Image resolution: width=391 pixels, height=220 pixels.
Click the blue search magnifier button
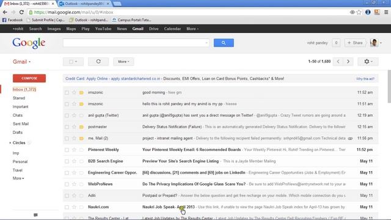tap(224, 43)
